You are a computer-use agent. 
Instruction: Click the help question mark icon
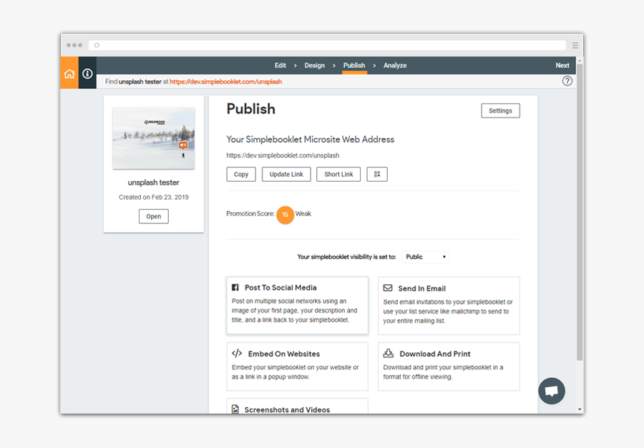(x=567, y=81)
